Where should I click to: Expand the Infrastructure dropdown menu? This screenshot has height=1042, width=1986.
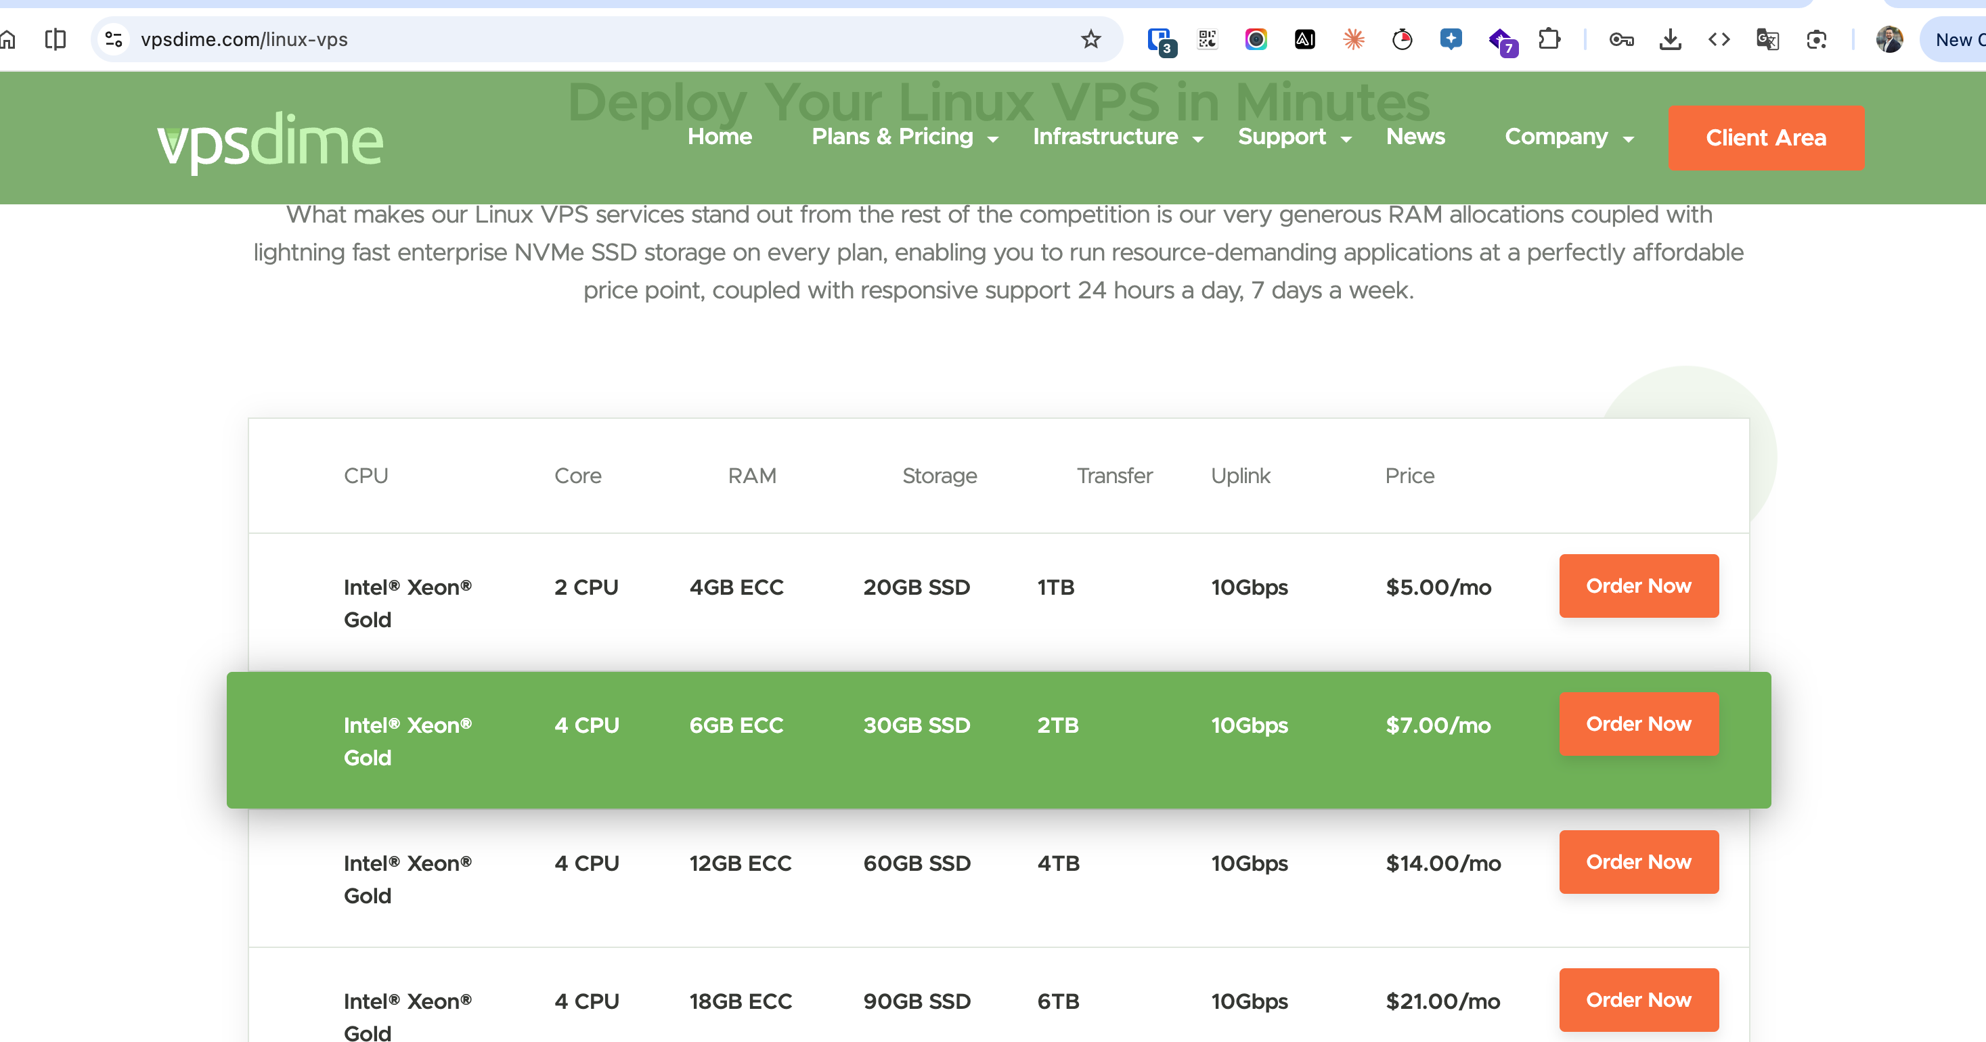[1118, 137]
